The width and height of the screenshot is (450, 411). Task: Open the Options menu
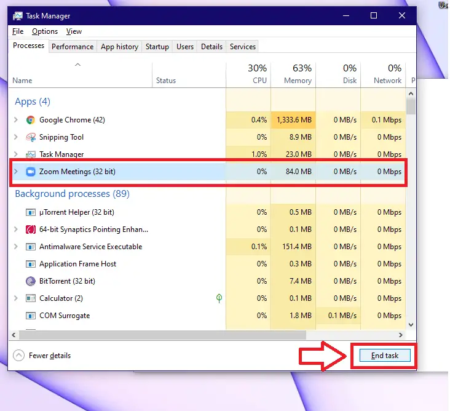45,31
